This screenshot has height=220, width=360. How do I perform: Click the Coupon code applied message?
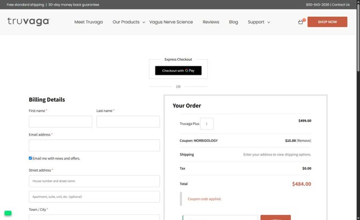(x=205, y=199)
